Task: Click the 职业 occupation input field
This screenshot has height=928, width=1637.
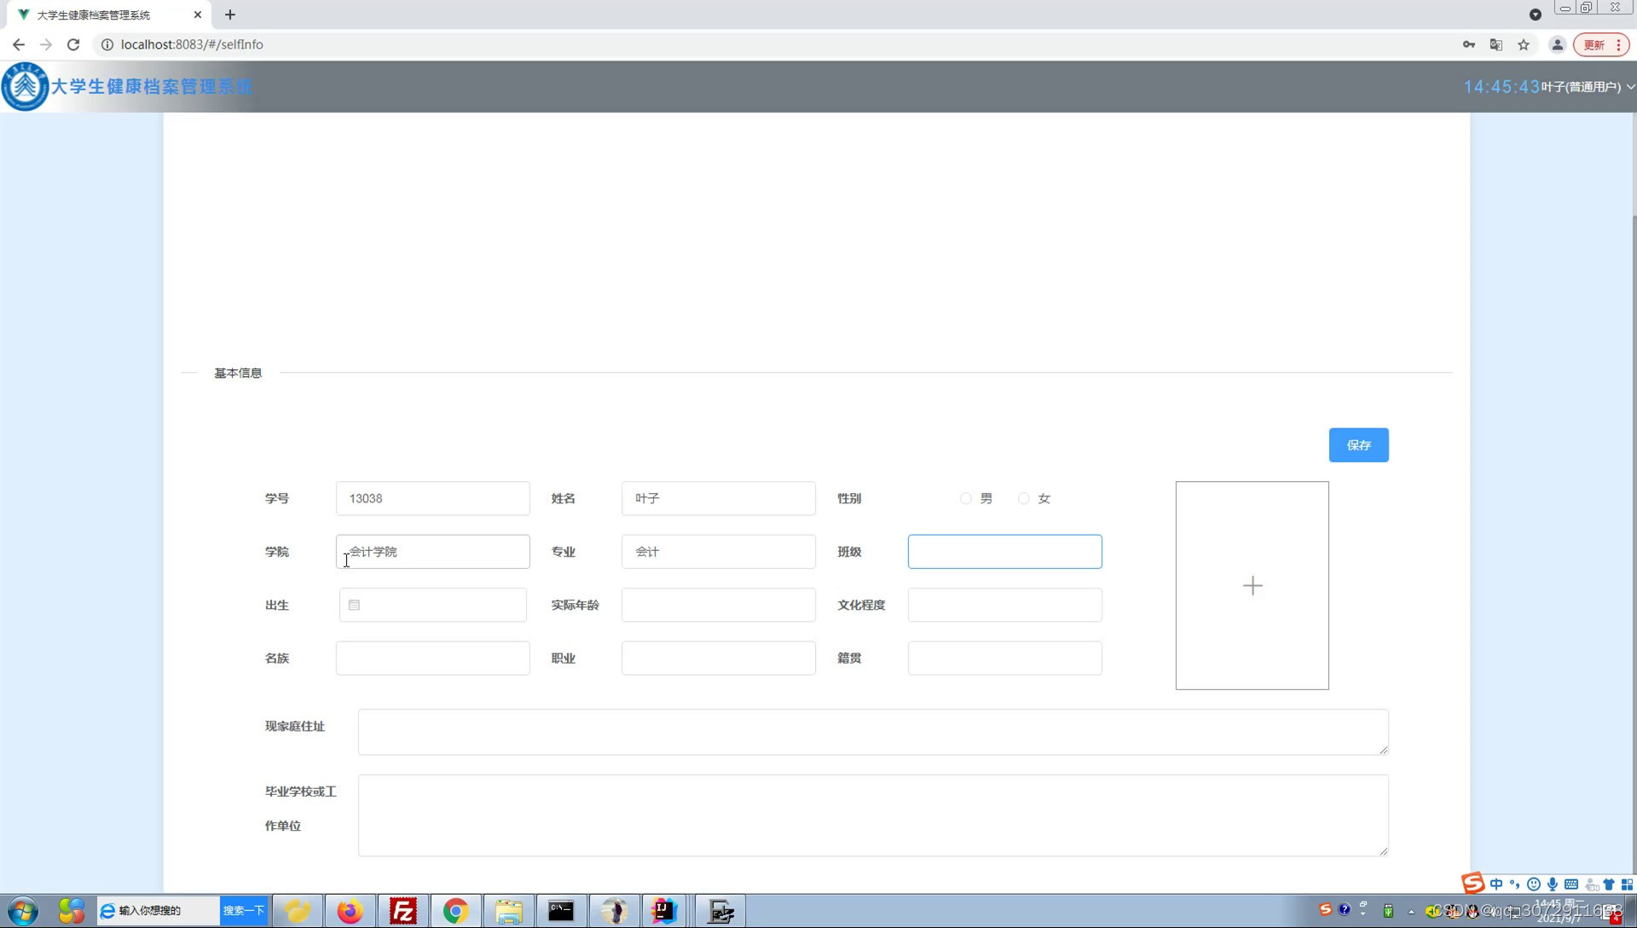Action: click(x=718, y=658)
